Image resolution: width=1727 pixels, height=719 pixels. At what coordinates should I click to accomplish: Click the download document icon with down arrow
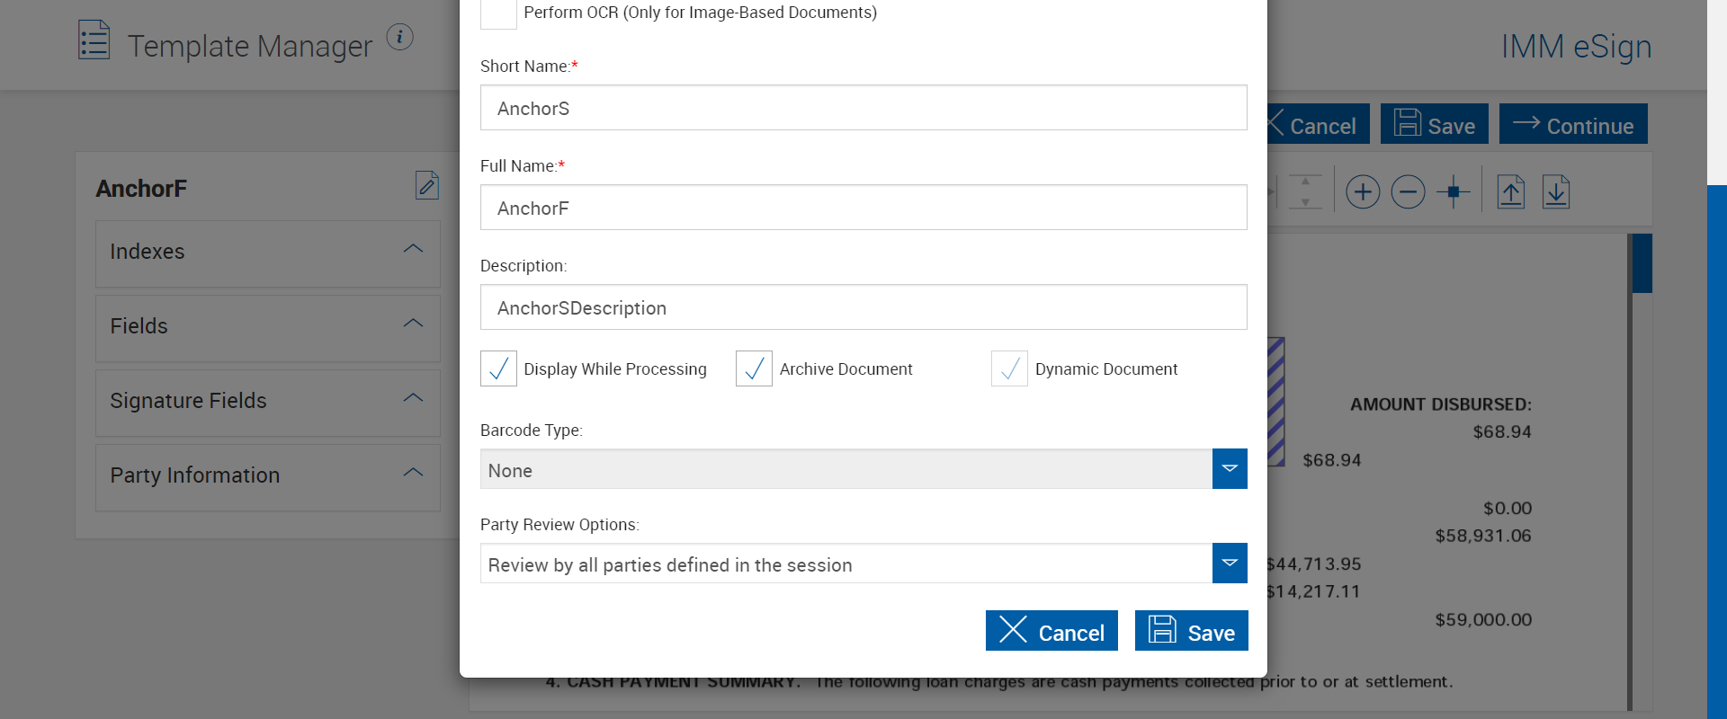[1556, 191]
